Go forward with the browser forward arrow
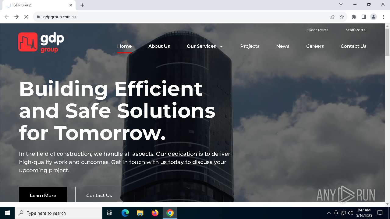390x219 pixels. tap(16, 17)
